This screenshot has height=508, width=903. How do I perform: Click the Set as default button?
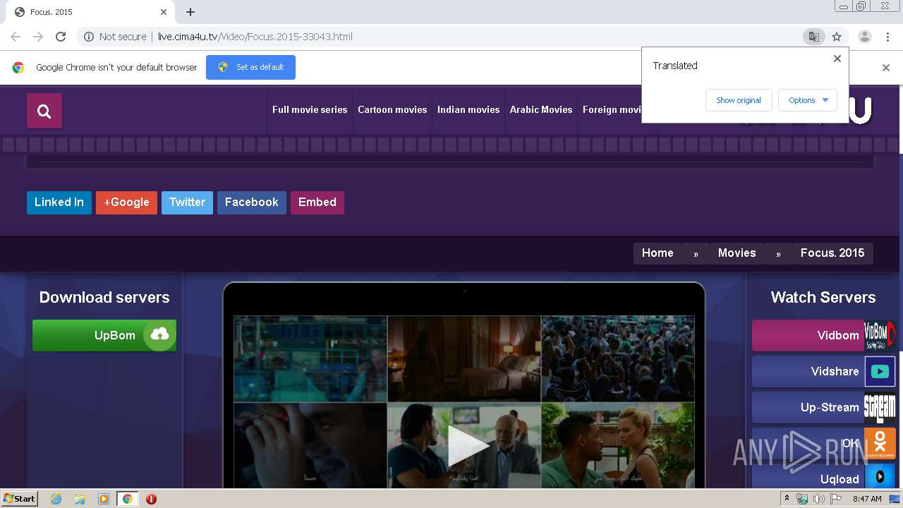point(250,67)
